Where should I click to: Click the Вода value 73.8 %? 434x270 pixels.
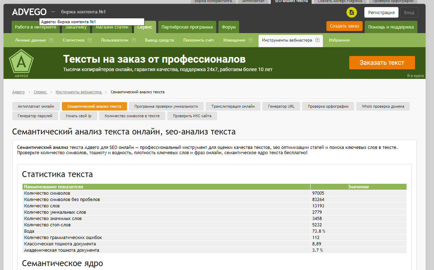click(319, 231)
